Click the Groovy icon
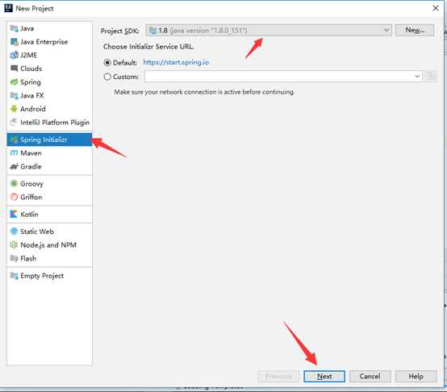This screenshot has width=447, height=392. pyautogui.click(x=14, y=183)
